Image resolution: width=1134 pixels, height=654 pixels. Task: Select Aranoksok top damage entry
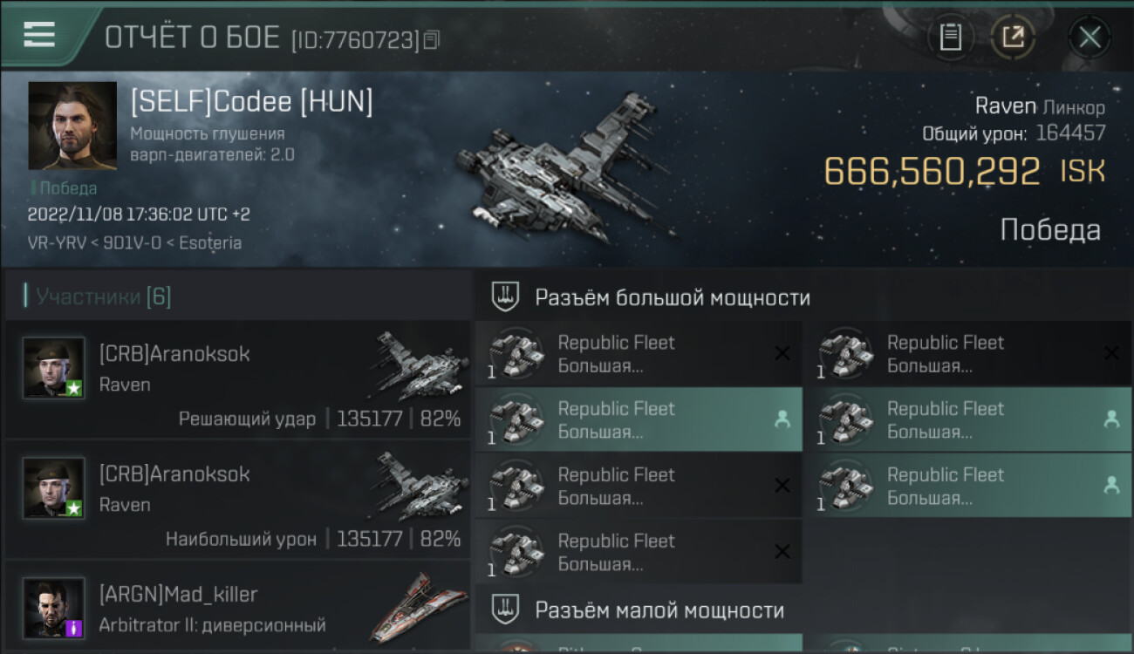point(237,500)
